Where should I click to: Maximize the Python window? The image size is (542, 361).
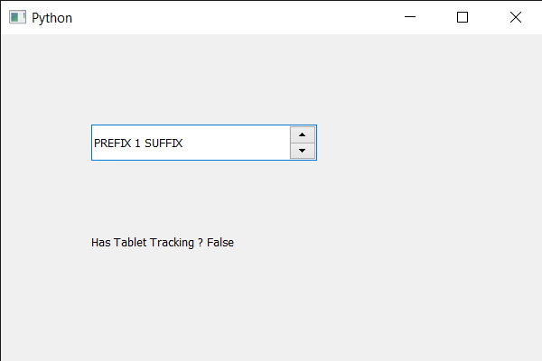tap(463, 17)
